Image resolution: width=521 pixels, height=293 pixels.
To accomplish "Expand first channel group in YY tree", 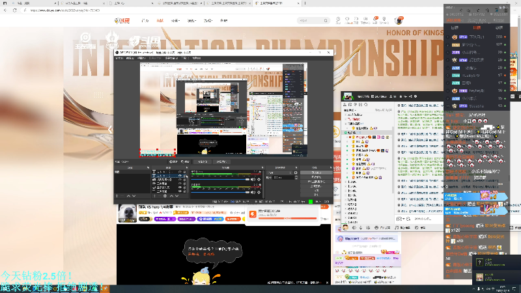I will pos(346,115).
